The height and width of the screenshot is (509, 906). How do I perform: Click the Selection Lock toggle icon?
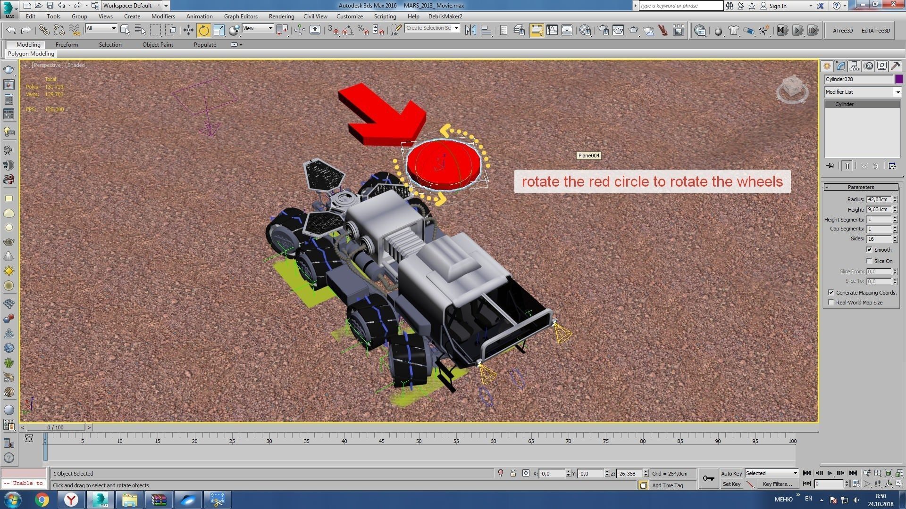(513, 473)
